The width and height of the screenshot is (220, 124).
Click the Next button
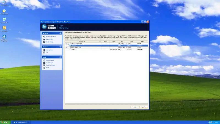pos(144,107)
